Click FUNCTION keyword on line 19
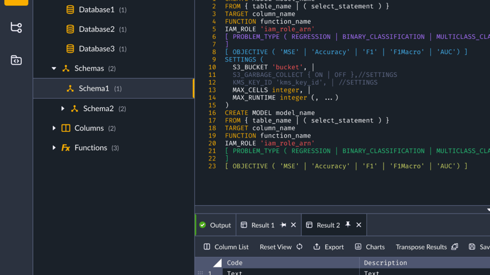 pos(240,136)
